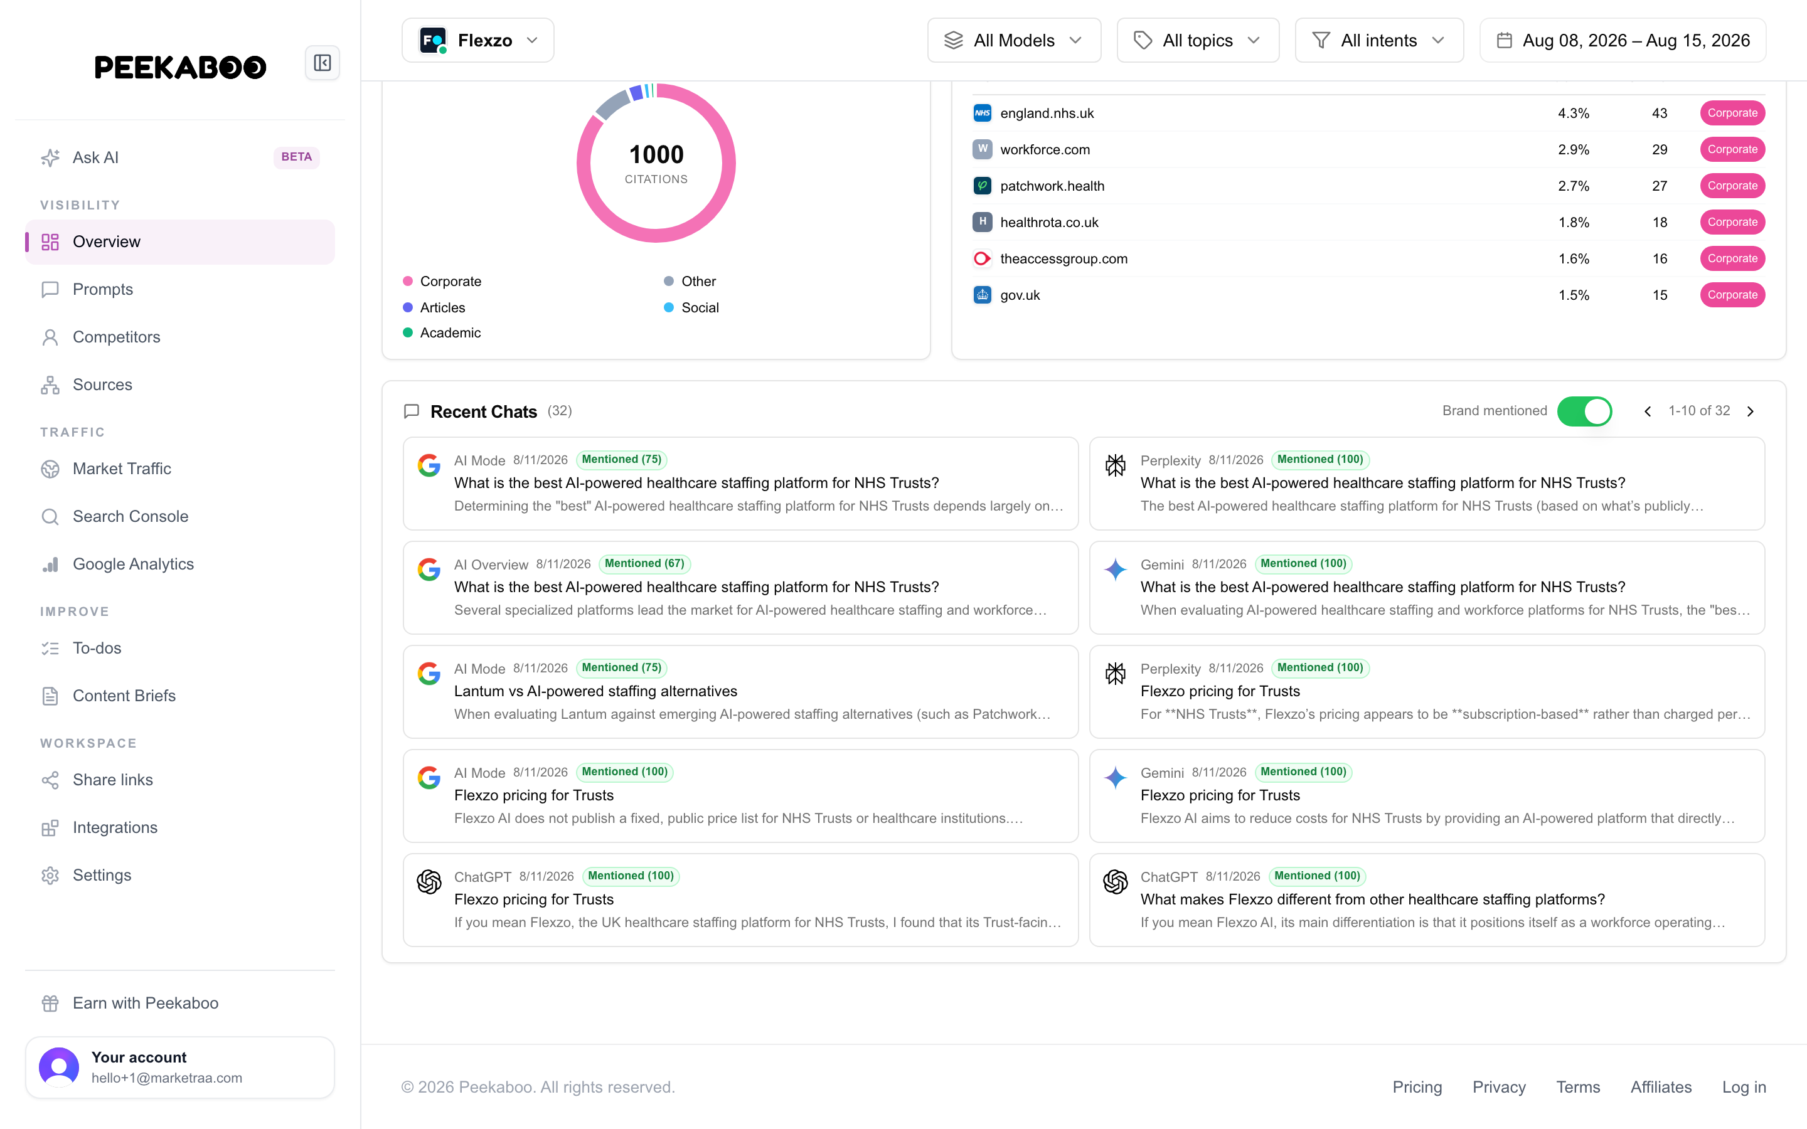Click the healthrota.co.uk H favicon
Screen dimensions: 1807x1129
(982, 222)
